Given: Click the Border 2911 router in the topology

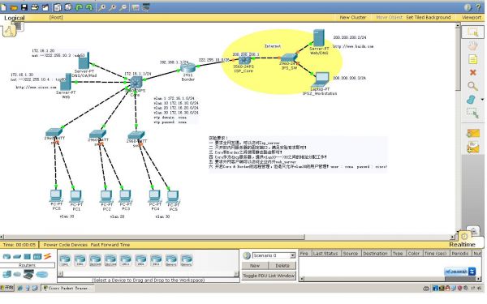Looking at the screenshot, I should click(188, 67).
